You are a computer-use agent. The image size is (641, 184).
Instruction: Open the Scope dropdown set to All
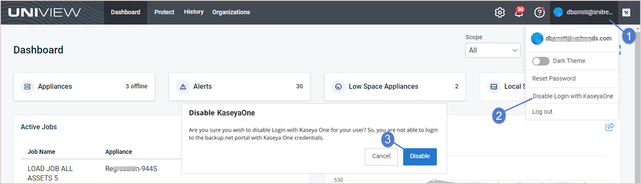pyautogui.click(x=493, y=50)
